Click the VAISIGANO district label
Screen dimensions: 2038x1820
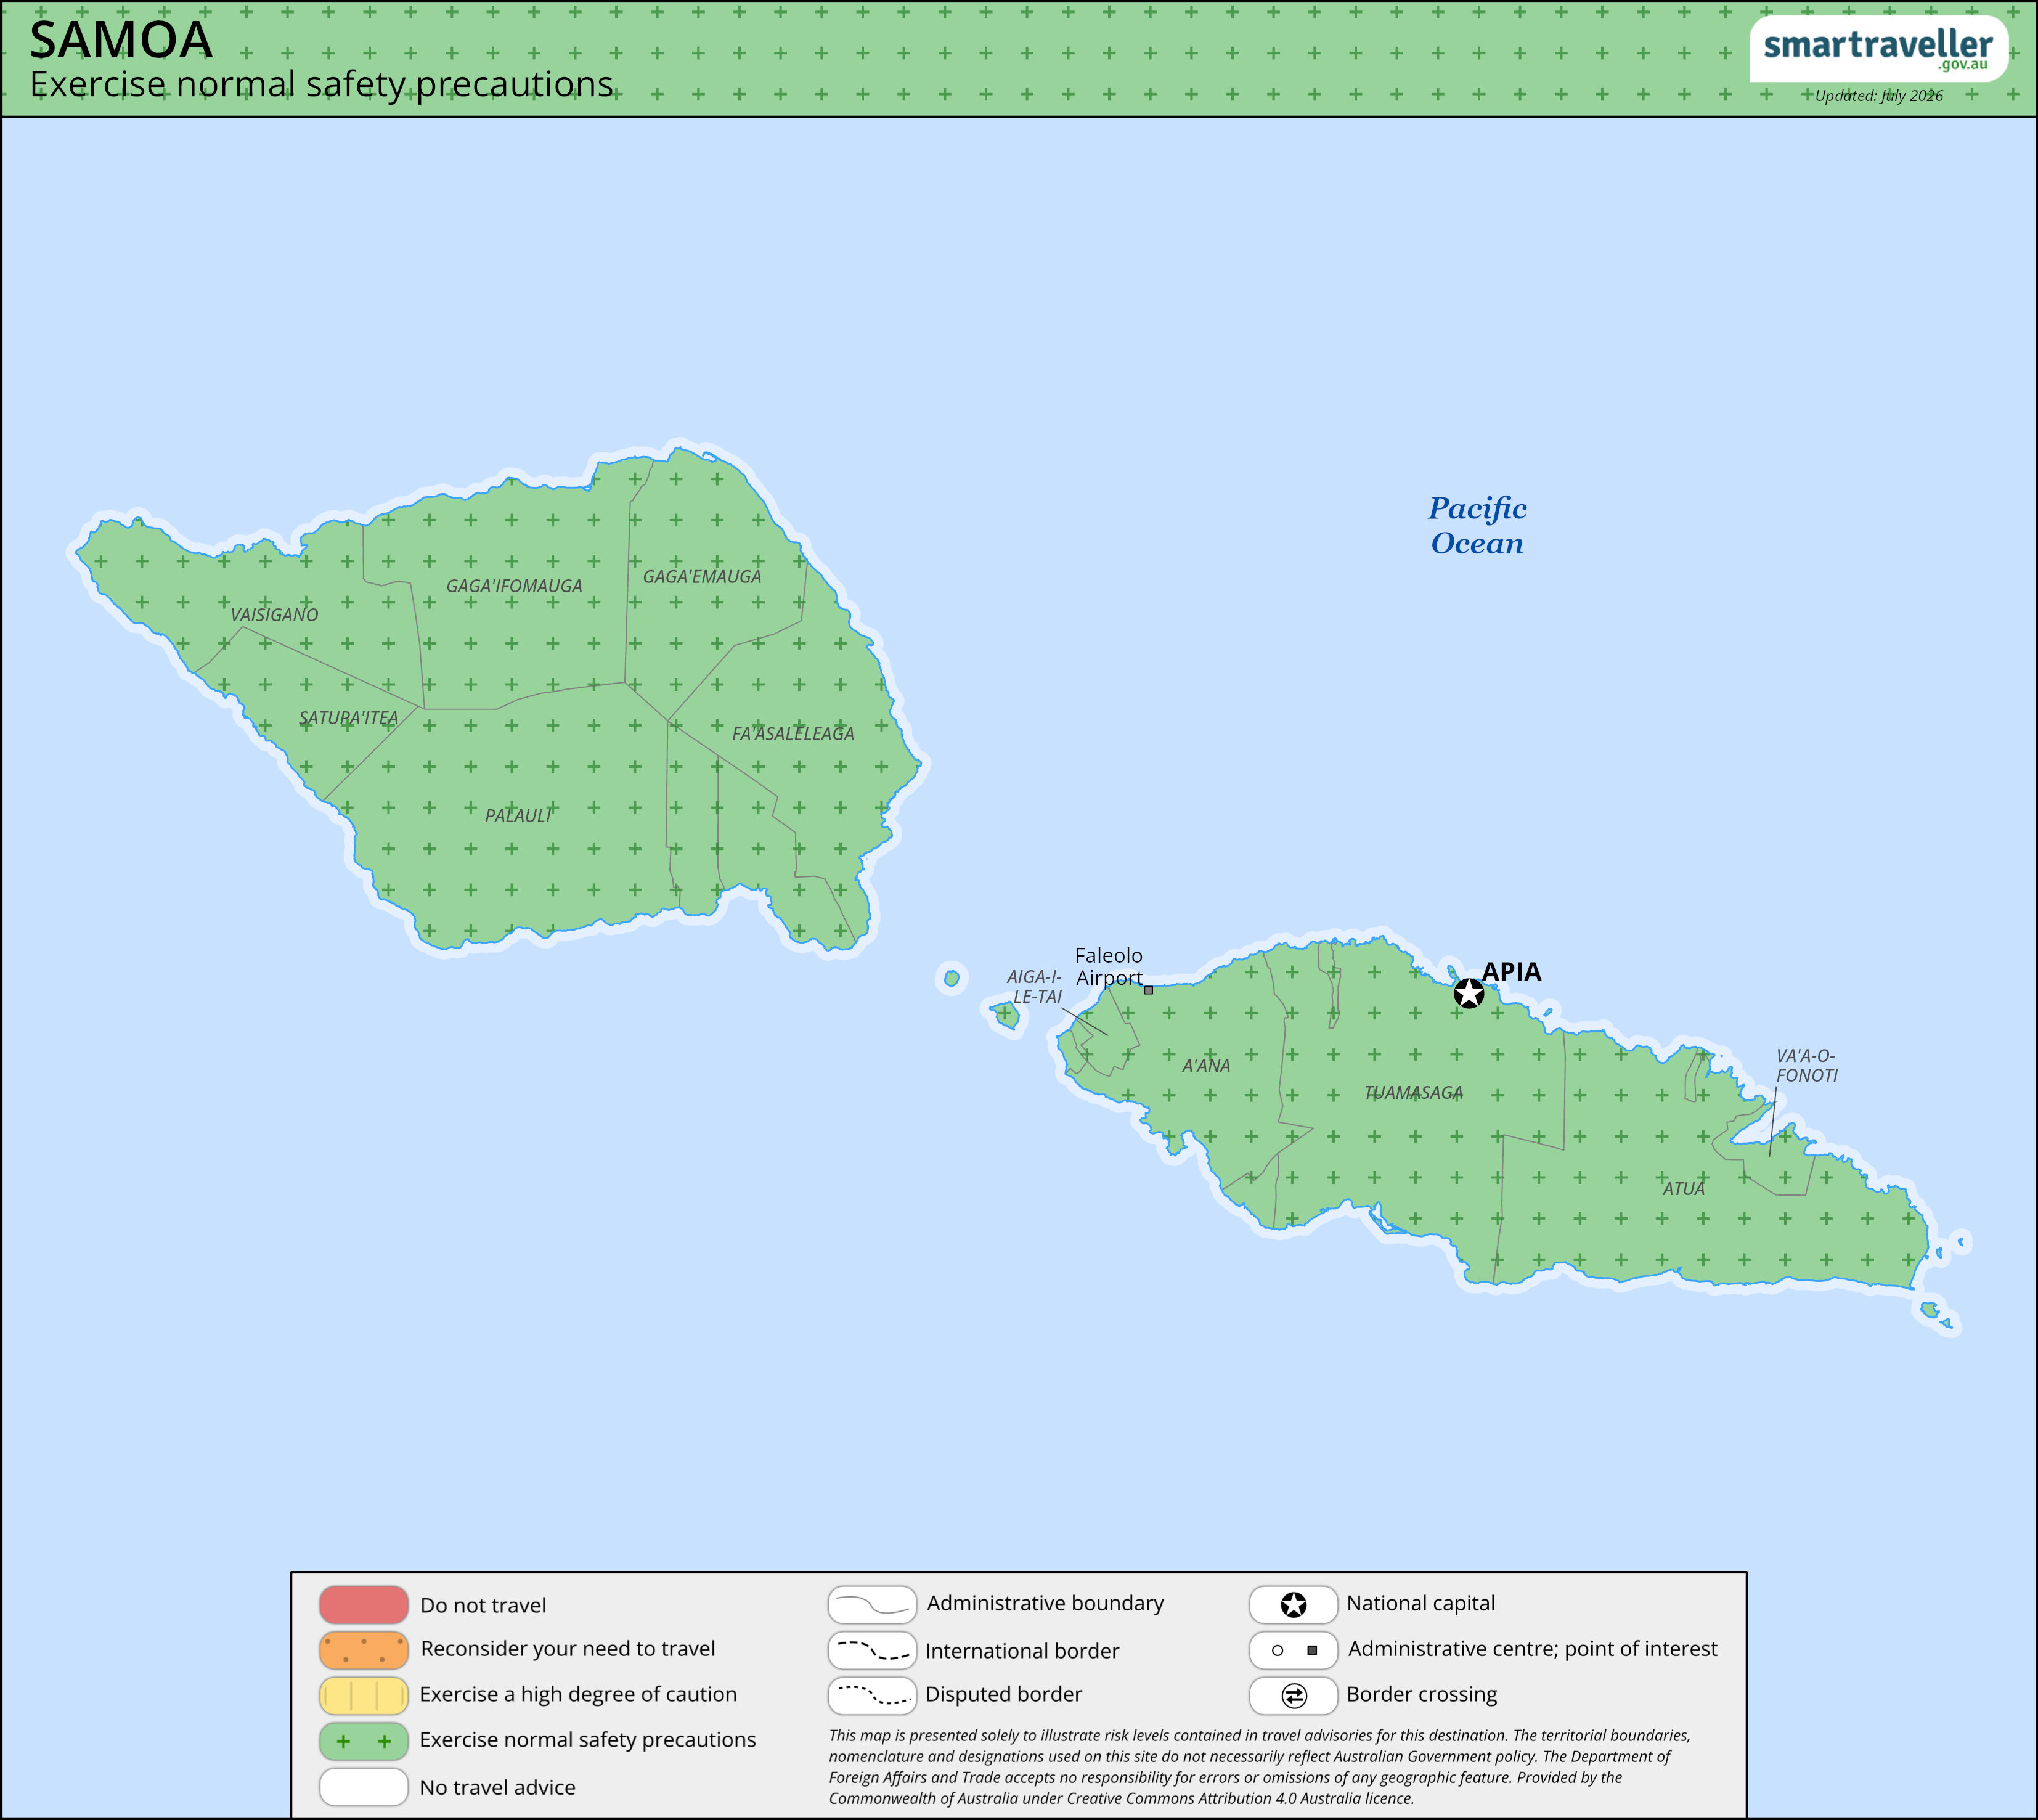[x=274, y=615]
